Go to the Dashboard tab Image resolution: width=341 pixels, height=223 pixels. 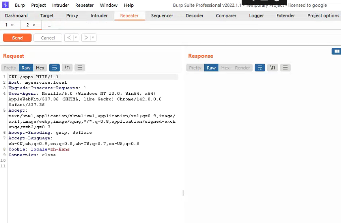16,16
